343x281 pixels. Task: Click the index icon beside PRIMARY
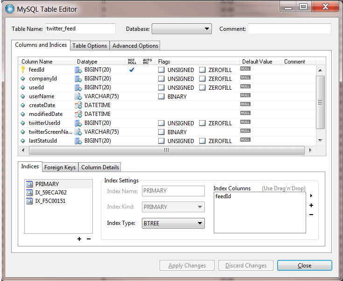[x=29, y=184]
